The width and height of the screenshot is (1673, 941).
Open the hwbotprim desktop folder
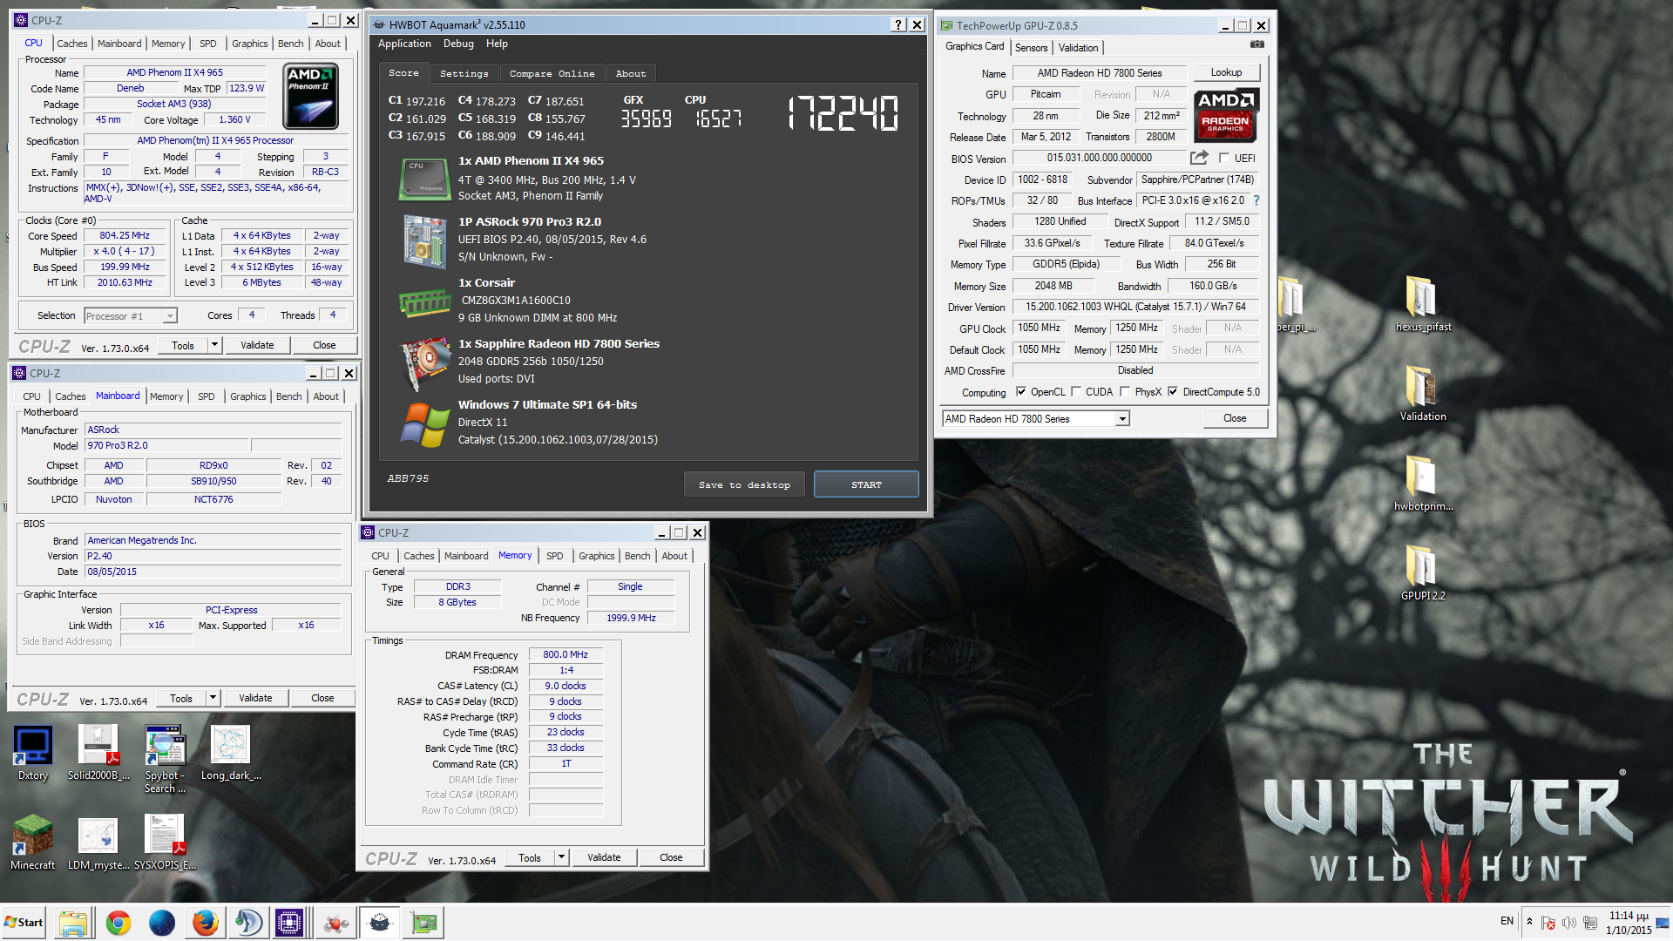[1423, 483]
